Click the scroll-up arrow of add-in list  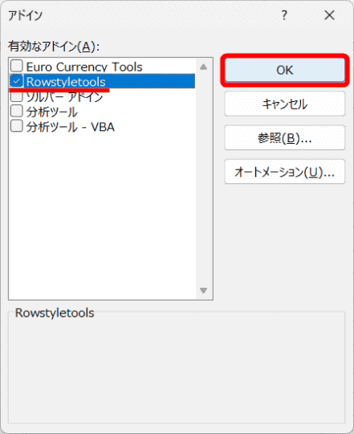(203, 67)
